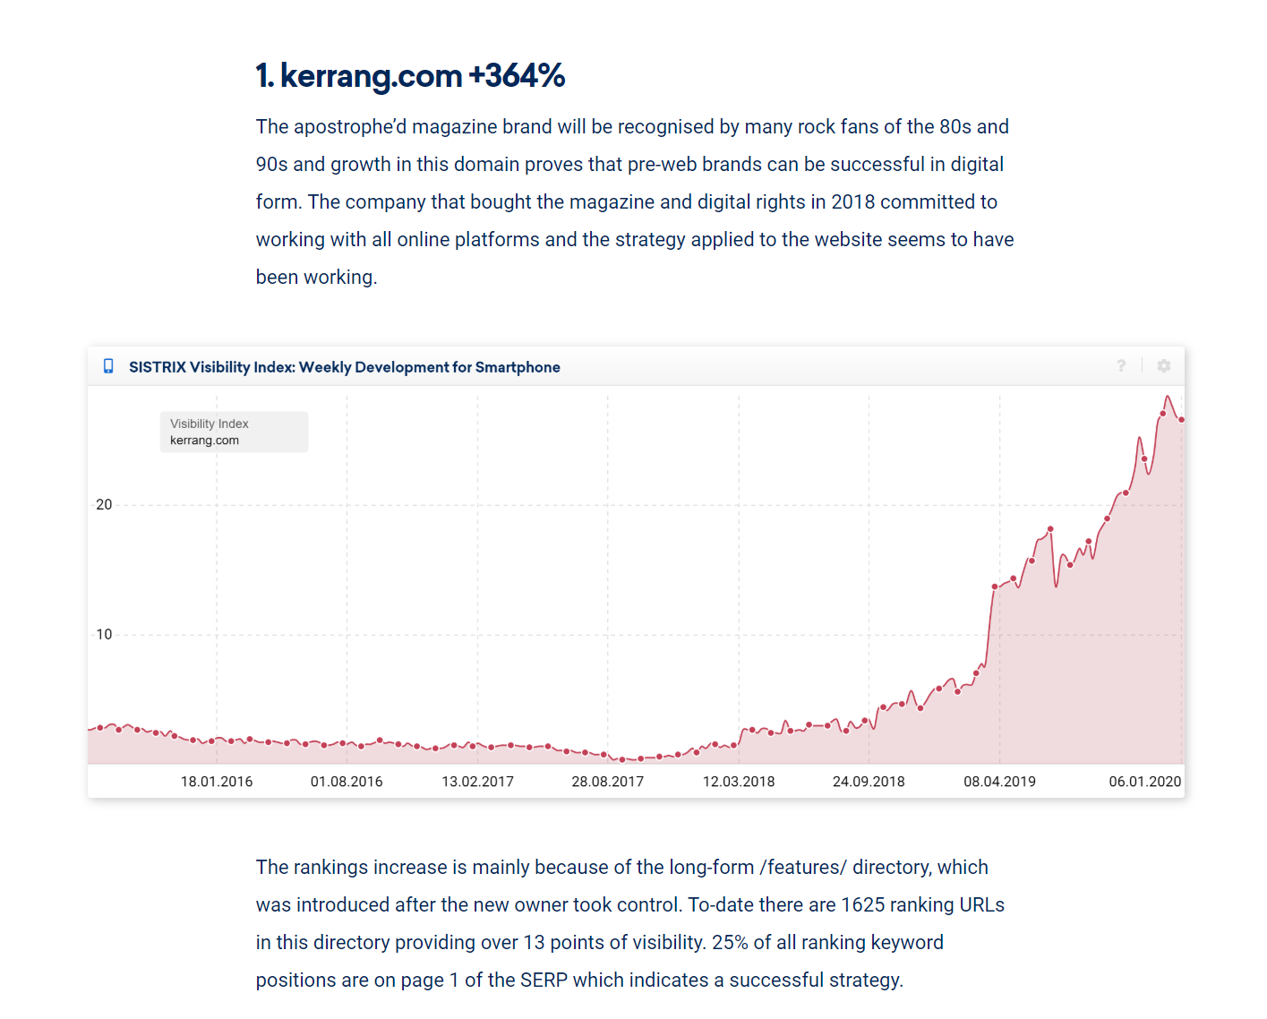Click the y-axis value 10

click(104, 635)
